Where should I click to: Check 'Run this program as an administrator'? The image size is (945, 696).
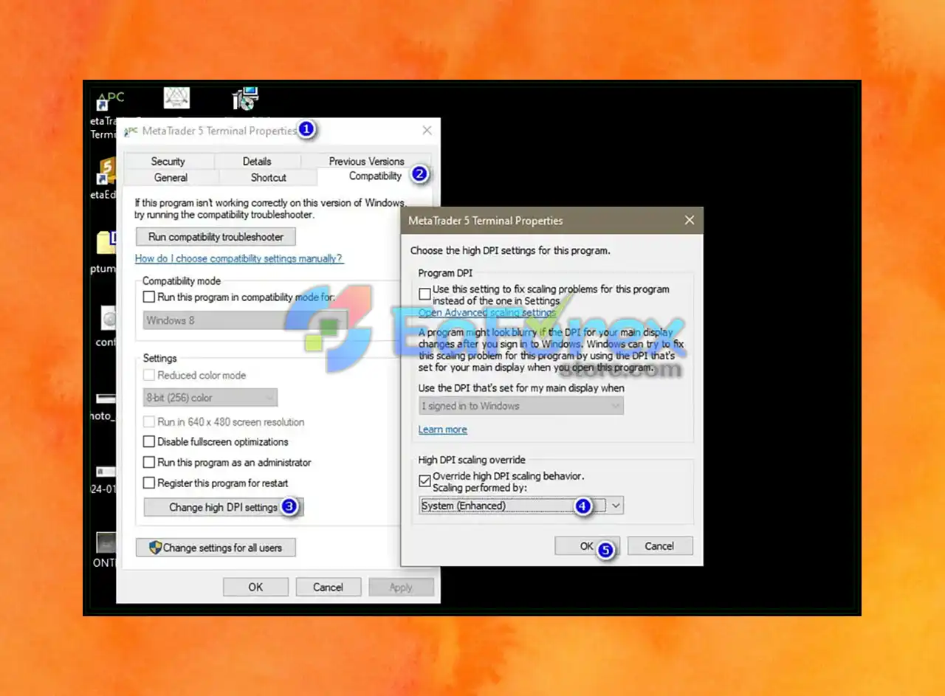[149, 462]
